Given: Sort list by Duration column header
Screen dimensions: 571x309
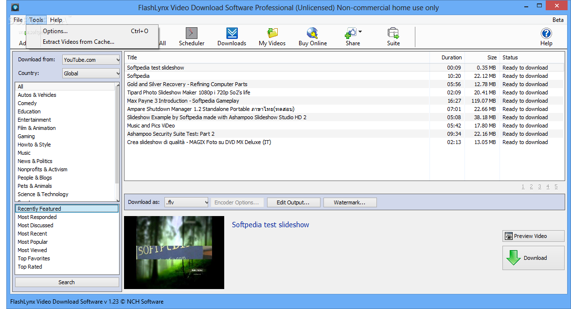Looking at the screenshot, I should click(x=447, y=57).
